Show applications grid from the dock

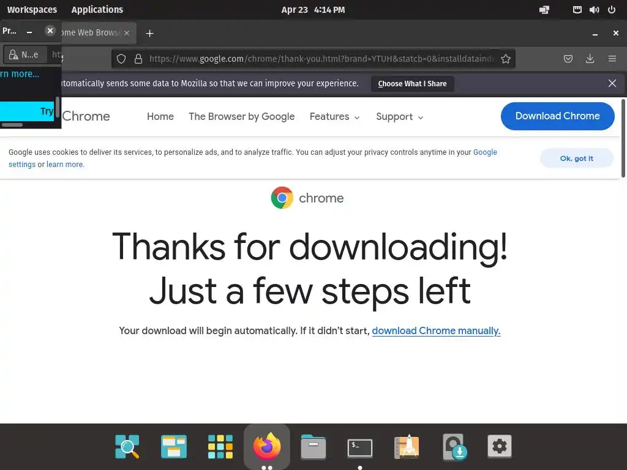click(x=220, y=446)
